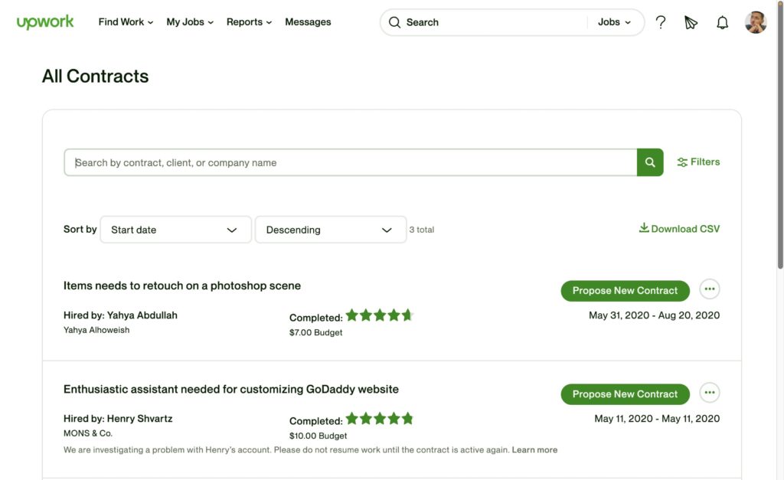Go to Messages
784x480 pixels.
(308, 22)
